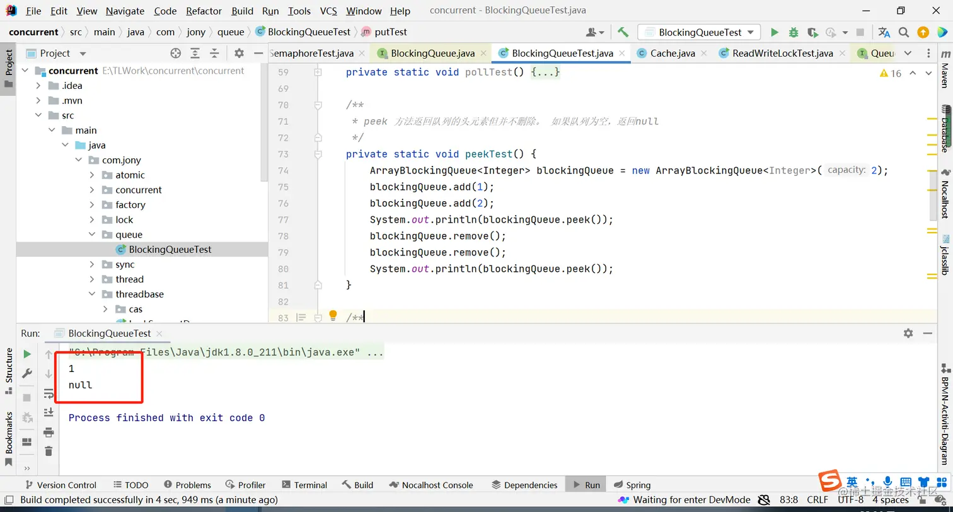953x512 pixels.
Task: Expand the sync package
Action: coord(92,265)
